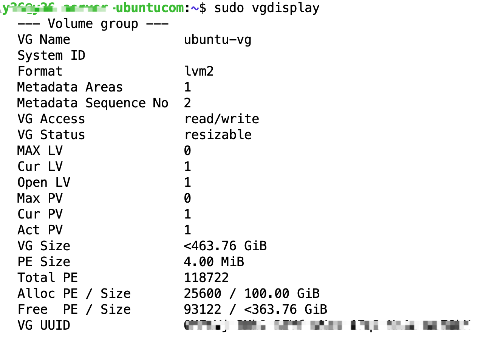Click the Total PE number 118722
This screenshot has width=498, height=341.
pyautogui.click(x=206, y=277)
